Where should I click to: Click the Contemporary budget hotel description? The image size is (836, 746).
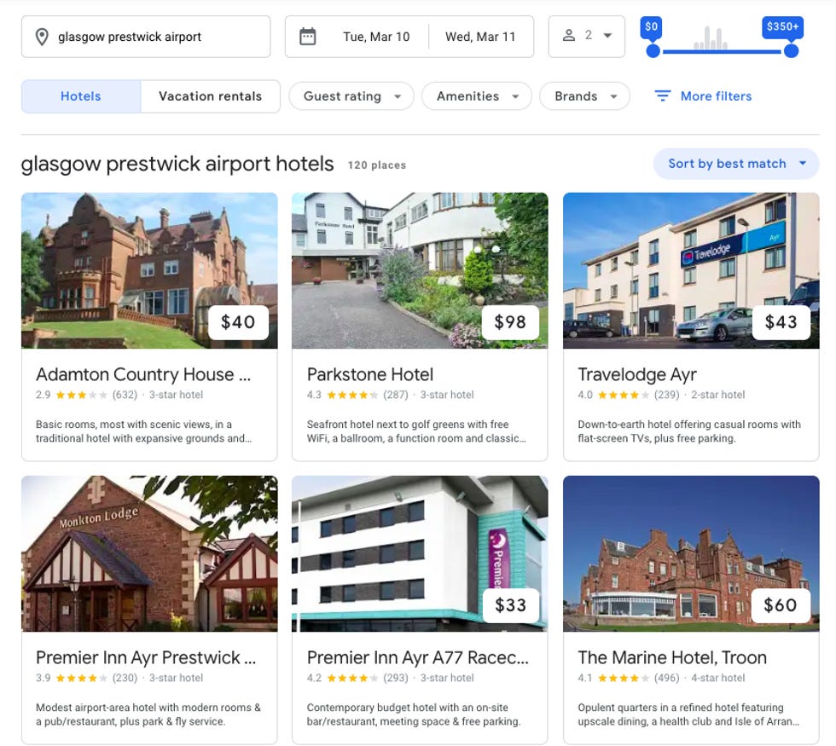point(414,714)
